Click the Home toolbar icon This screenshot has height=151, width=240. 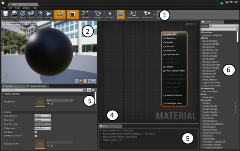(x=40, y=15)
